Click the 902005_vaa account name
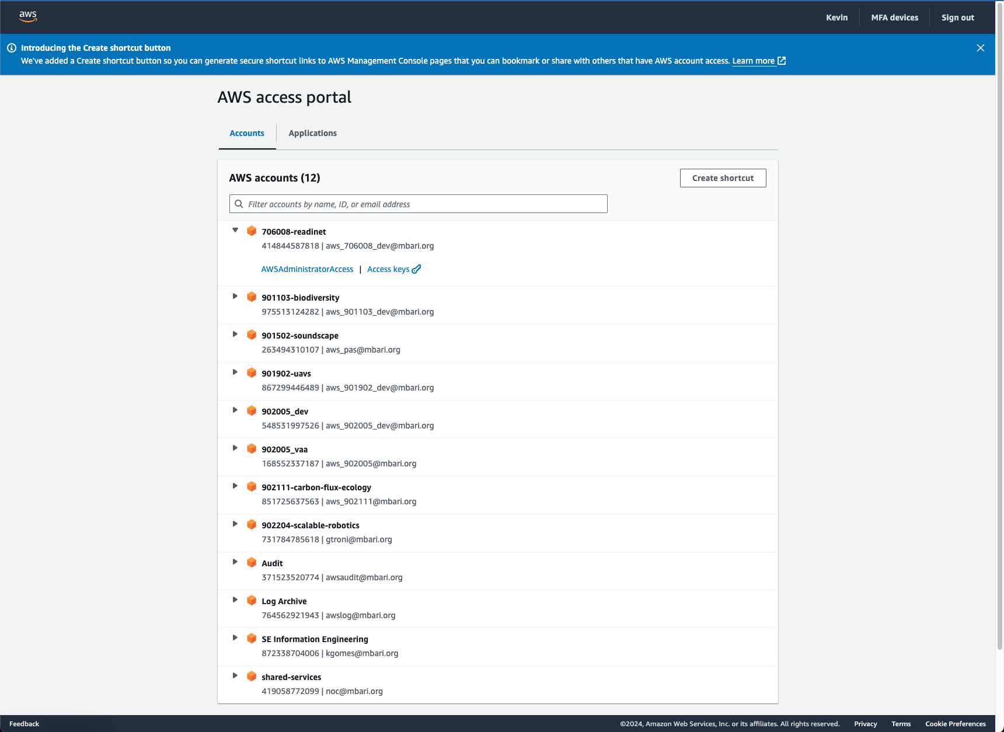Viewport: 1004px width, 732px height. (284, 449)
